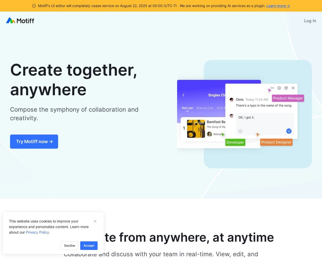Click the Motiff logo in the header
The height and width of the screenshot is (258, 322).
click(20, 21)
